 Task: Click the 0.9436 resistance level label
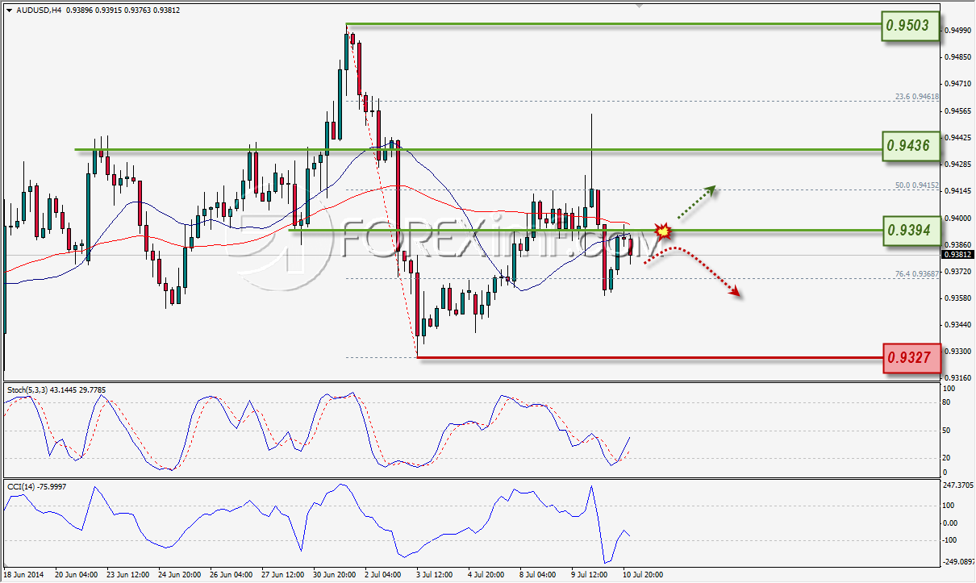911,146
